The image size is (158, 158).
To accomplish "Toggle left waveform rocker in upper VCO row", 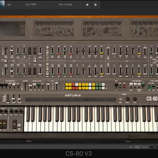I will click(x=30, y=51).
